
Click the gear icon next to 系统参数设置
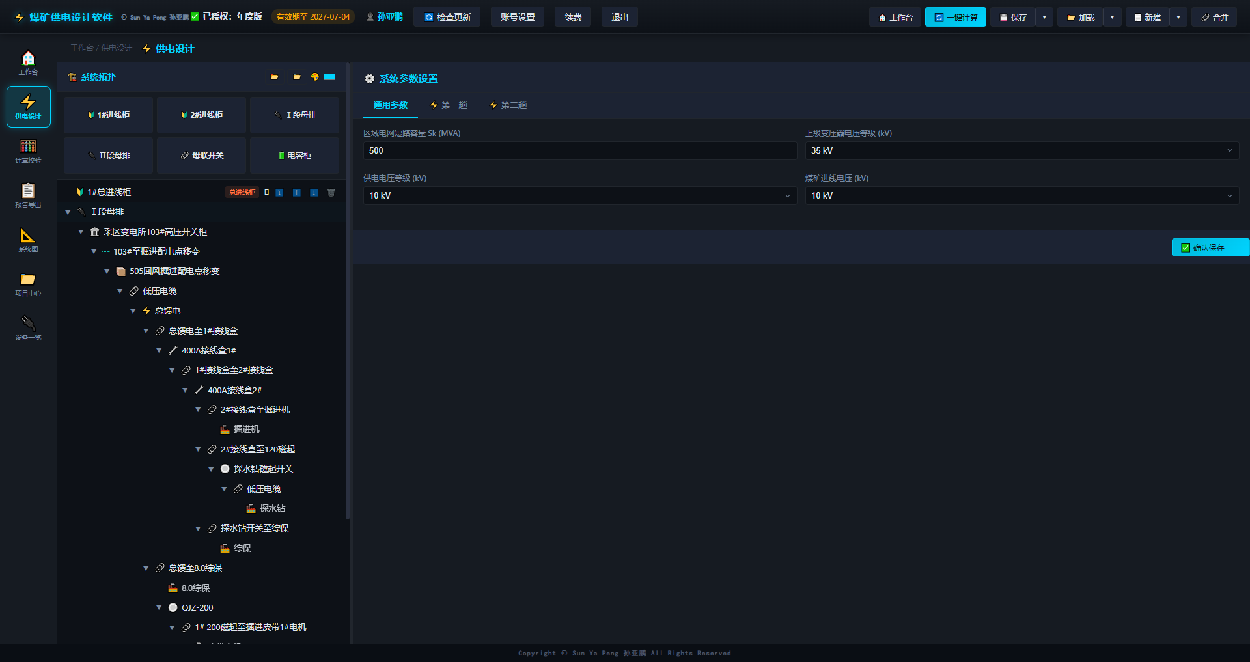370,79
